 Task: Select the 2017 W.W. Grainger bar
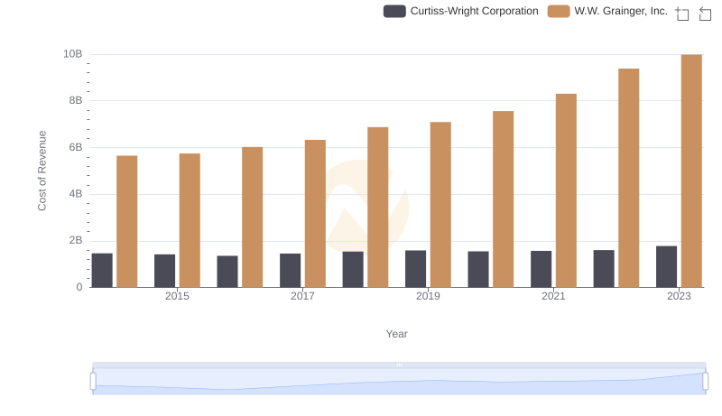tap(315, 214)
